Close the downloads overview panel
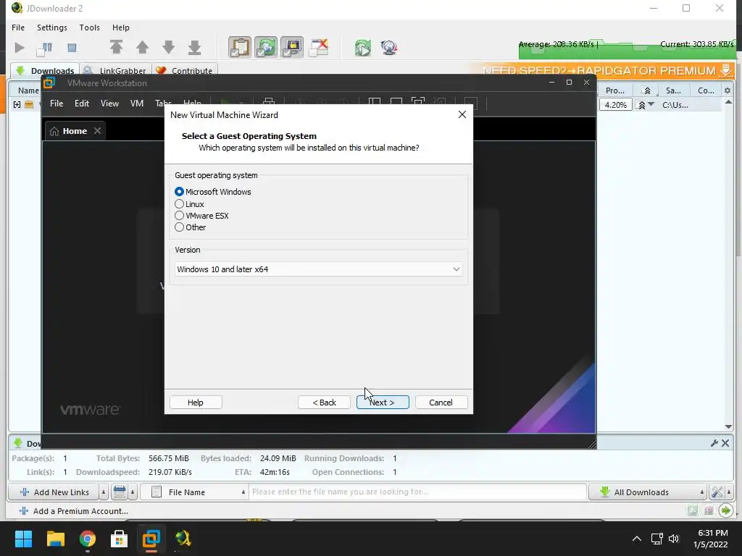742x556 pixels. (x=725, y=443)
